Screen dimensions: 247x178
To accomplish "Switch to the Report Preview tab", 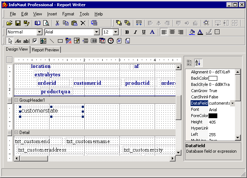I will point(45,50).
